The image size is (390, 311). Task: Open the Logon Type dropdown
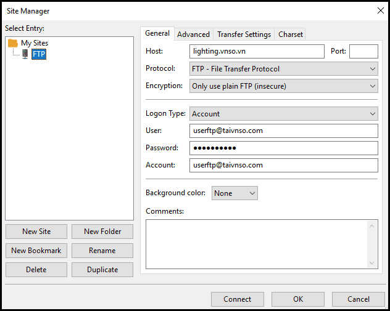pyautogui.click(x=284, y=114)
